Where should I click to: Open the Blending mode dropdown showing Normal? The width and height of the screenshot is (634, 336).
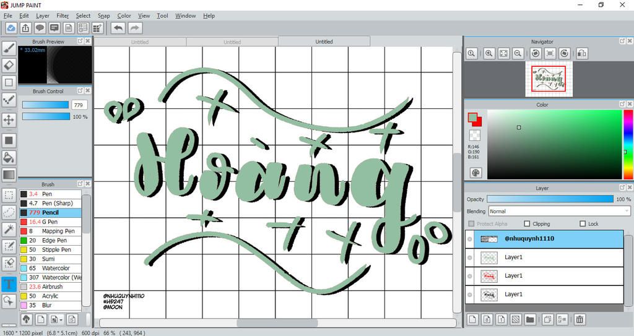(x=559, y=211)
